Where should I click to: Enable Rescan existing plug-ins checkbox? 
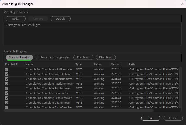tap(38, 57)
